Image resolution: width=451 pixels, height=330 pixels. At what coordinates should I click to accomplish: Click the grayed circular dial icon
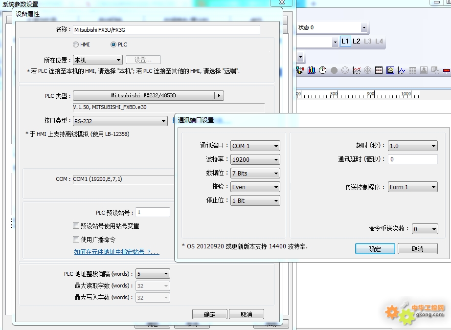(x=345, y=70)
